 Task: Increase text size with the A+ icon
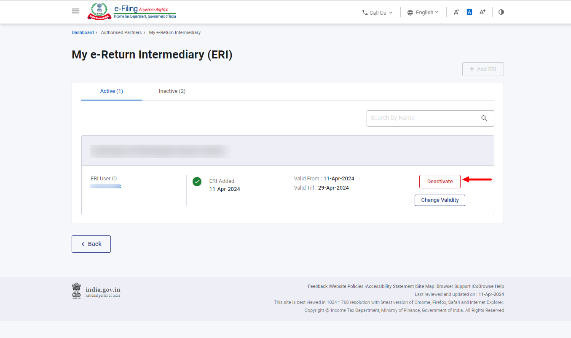click(482, 12)
